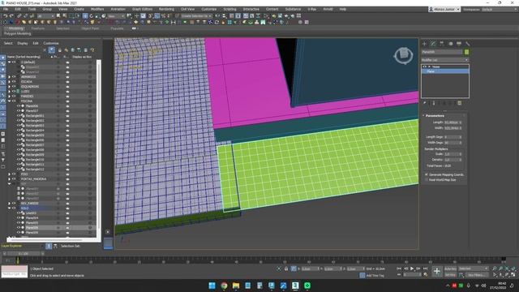Viewport: 519px width, 292px height.
Task: Open the File menu
Action: [6, 9]
